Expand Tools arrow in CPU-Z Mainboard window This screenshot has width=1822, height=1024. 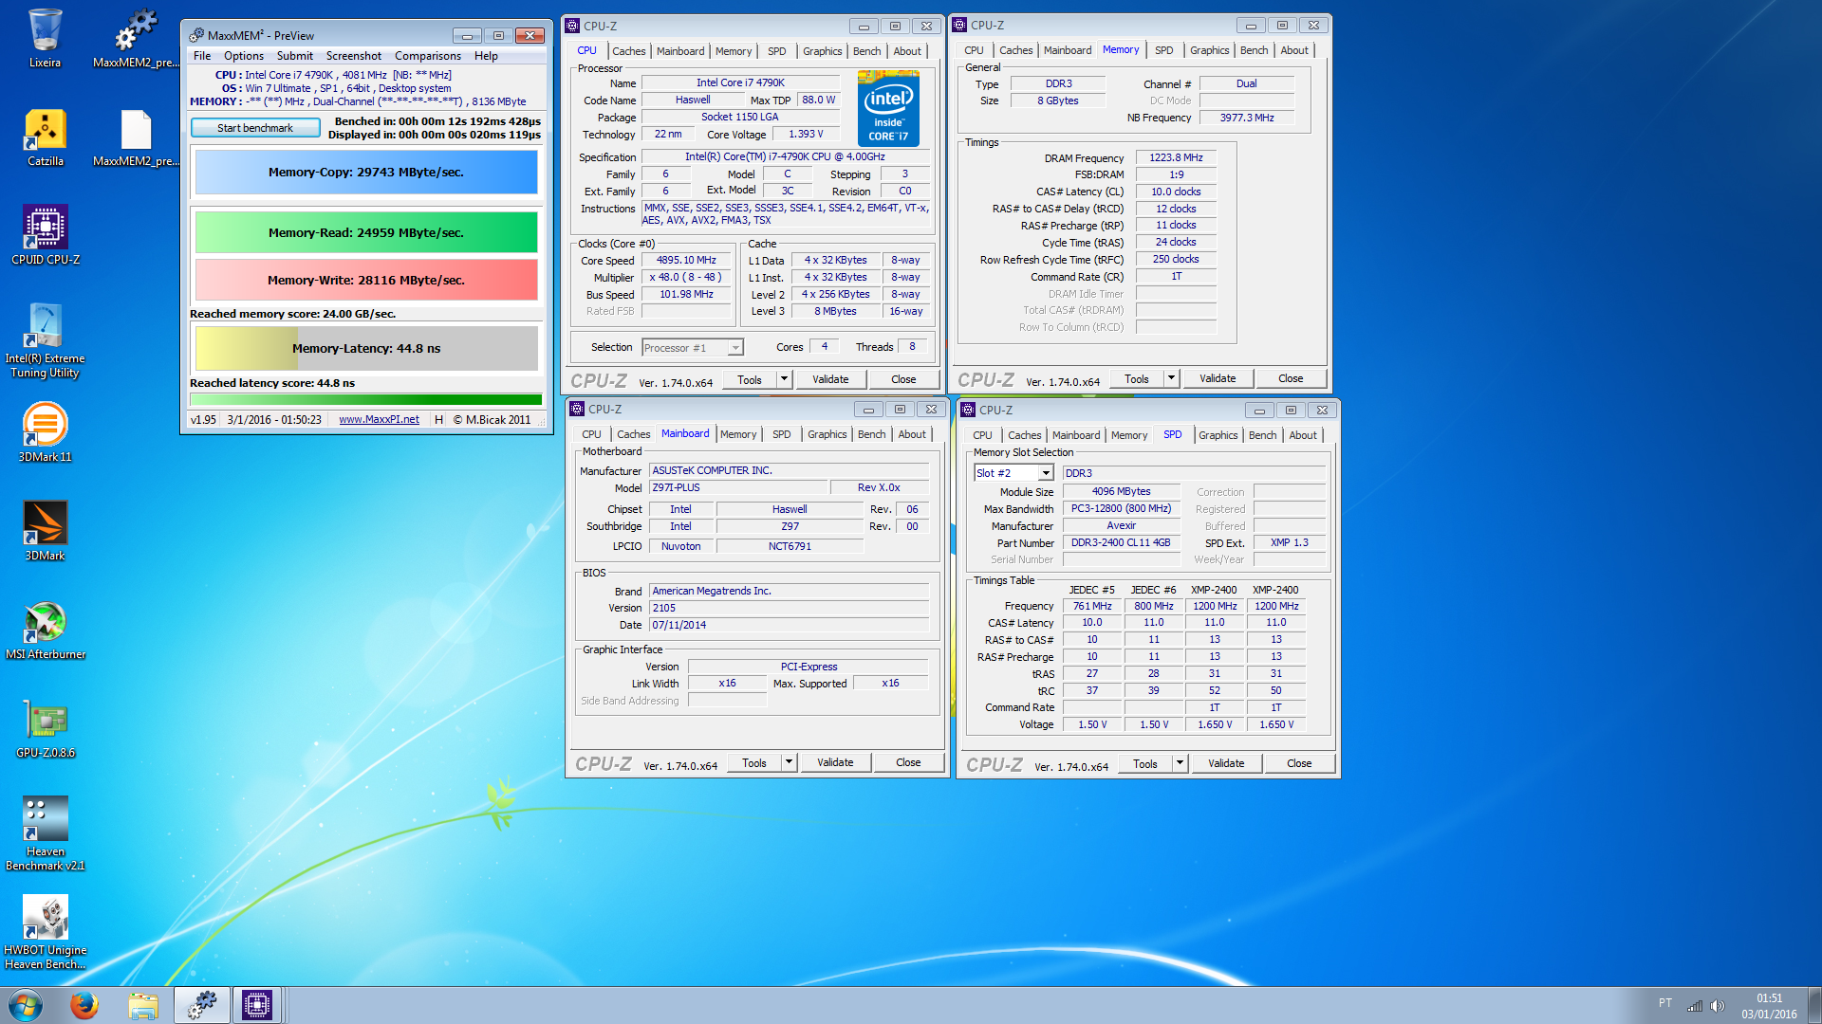(789, 762)
